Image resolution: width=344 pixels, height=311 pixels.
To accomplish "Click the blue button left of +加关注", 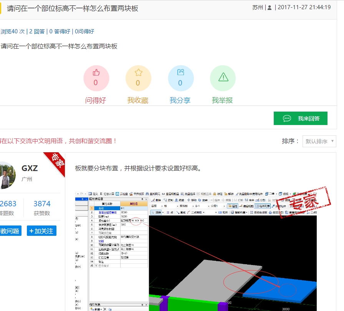I will click(x=10, y=231).
